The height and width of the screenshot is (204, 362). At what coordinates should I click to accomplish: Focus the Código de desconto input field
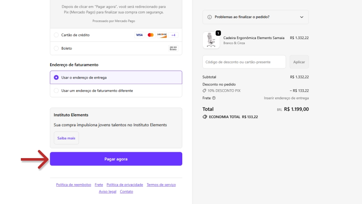(x=244, y=62)
